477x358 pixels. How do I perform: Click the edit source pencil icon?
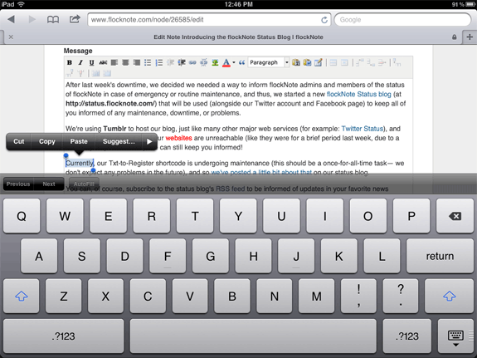(x=319, y=62)
